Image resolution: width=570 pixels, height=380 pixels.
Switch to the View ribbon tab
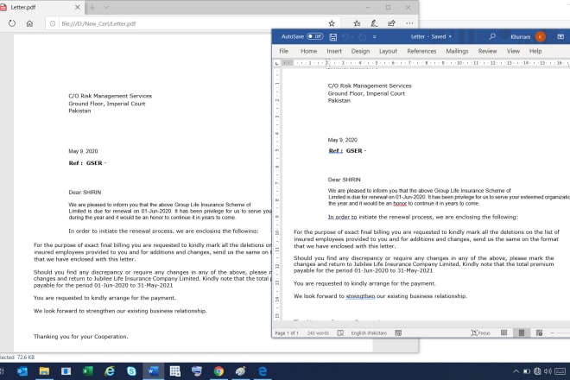point(513,51)
